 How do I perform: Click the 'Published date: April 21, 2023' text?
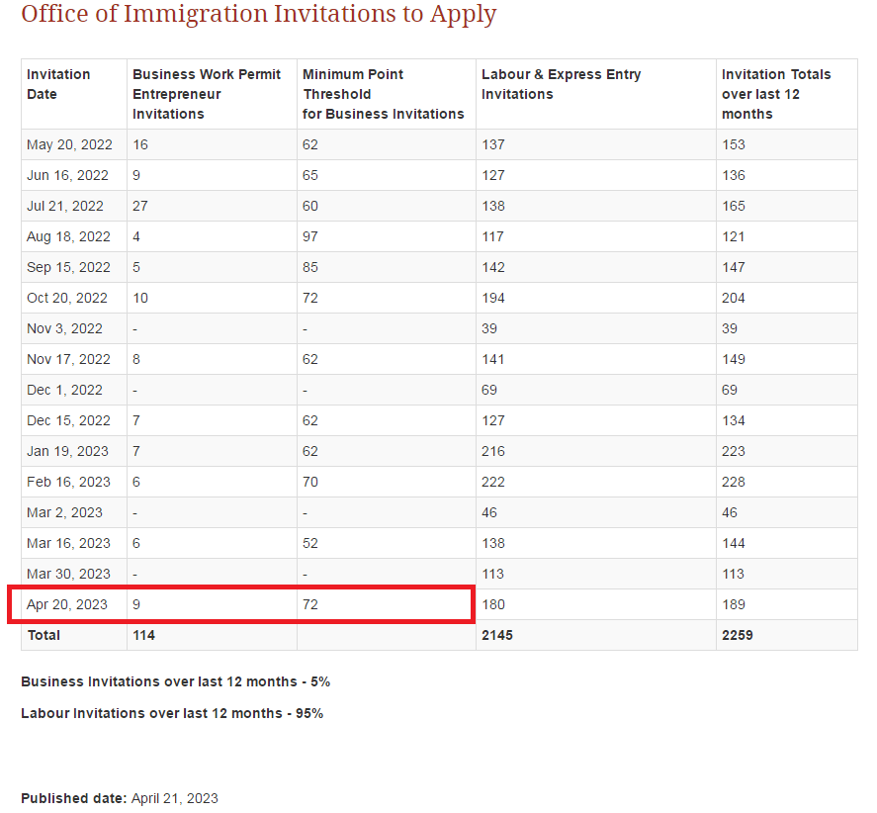pos(120,798)
